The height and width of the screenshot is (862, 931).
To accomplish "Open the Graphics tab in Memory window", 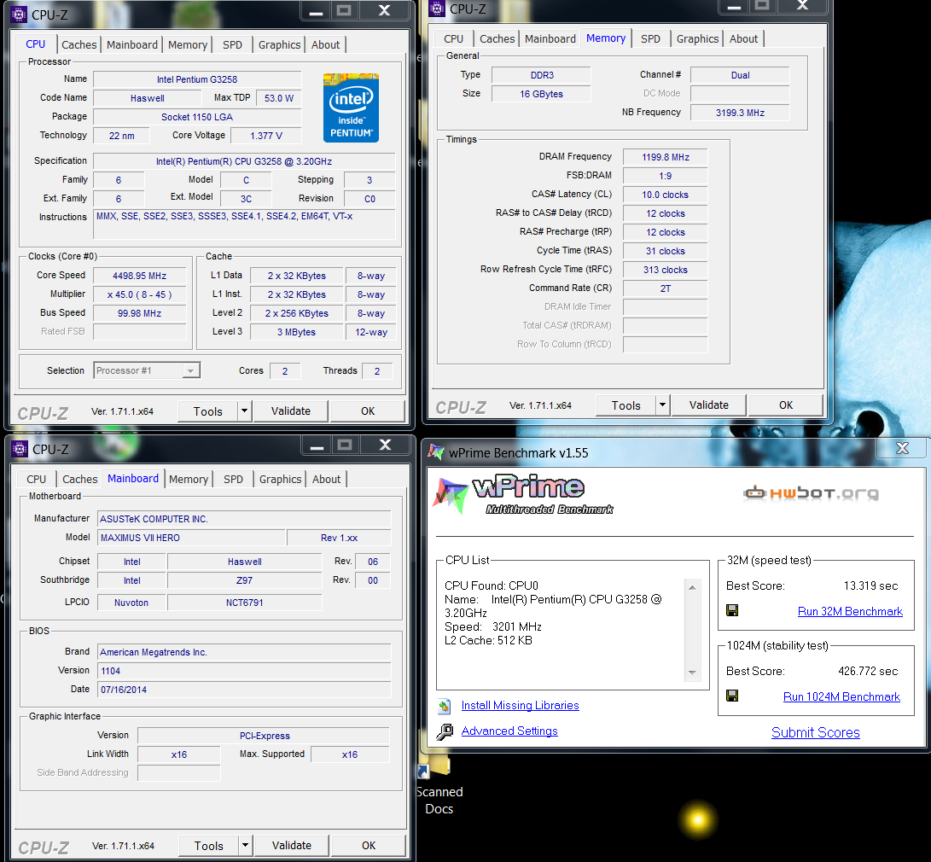I will [x=697, y=38].
